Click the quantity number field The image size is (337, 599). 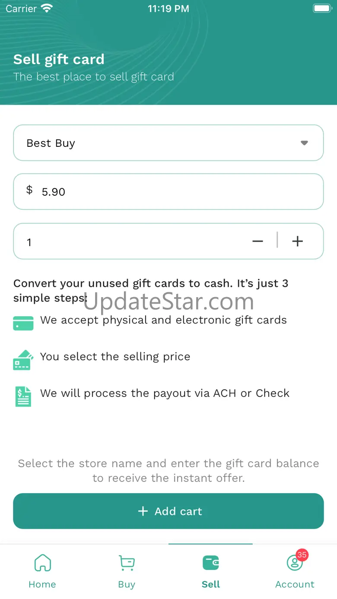click(130, 241)
